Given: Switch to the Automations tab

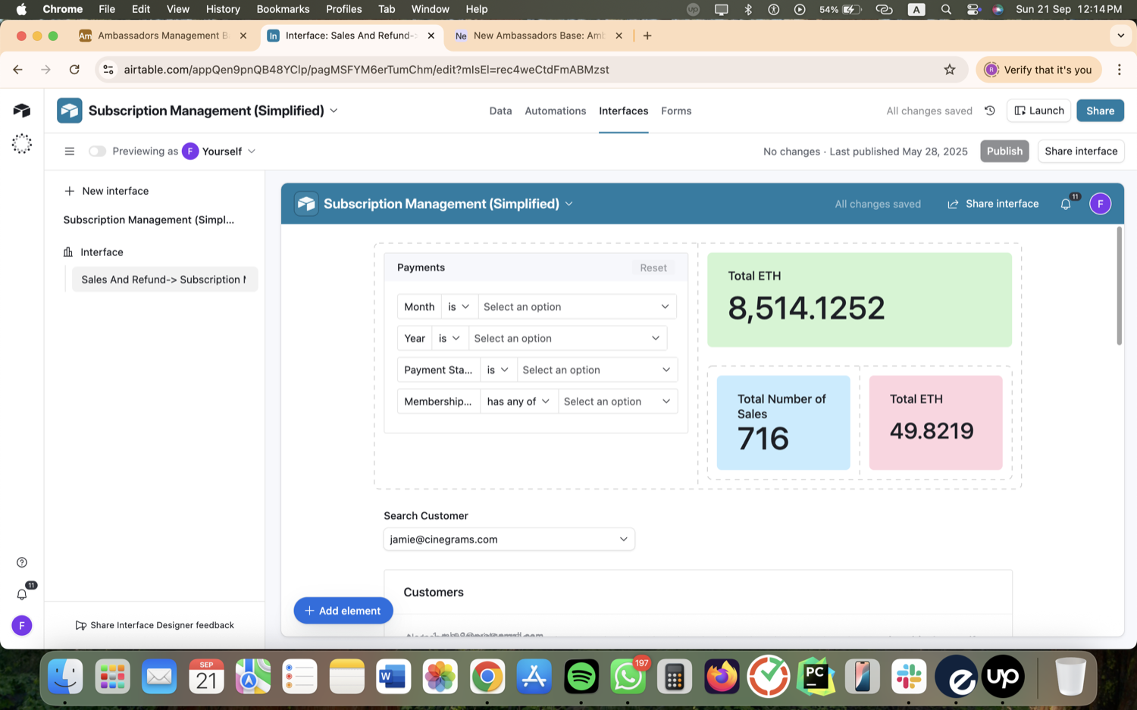Looking at the screenshot, I should 556,111.
